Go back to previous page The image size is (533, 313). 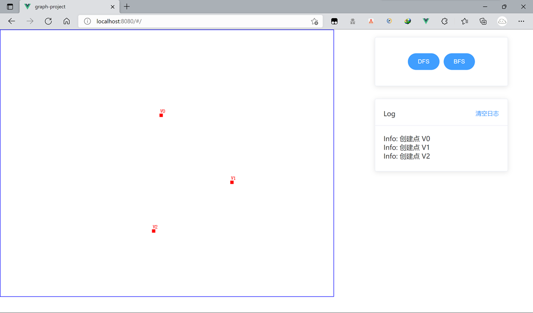pyautogui.click(x=12, y=21)
